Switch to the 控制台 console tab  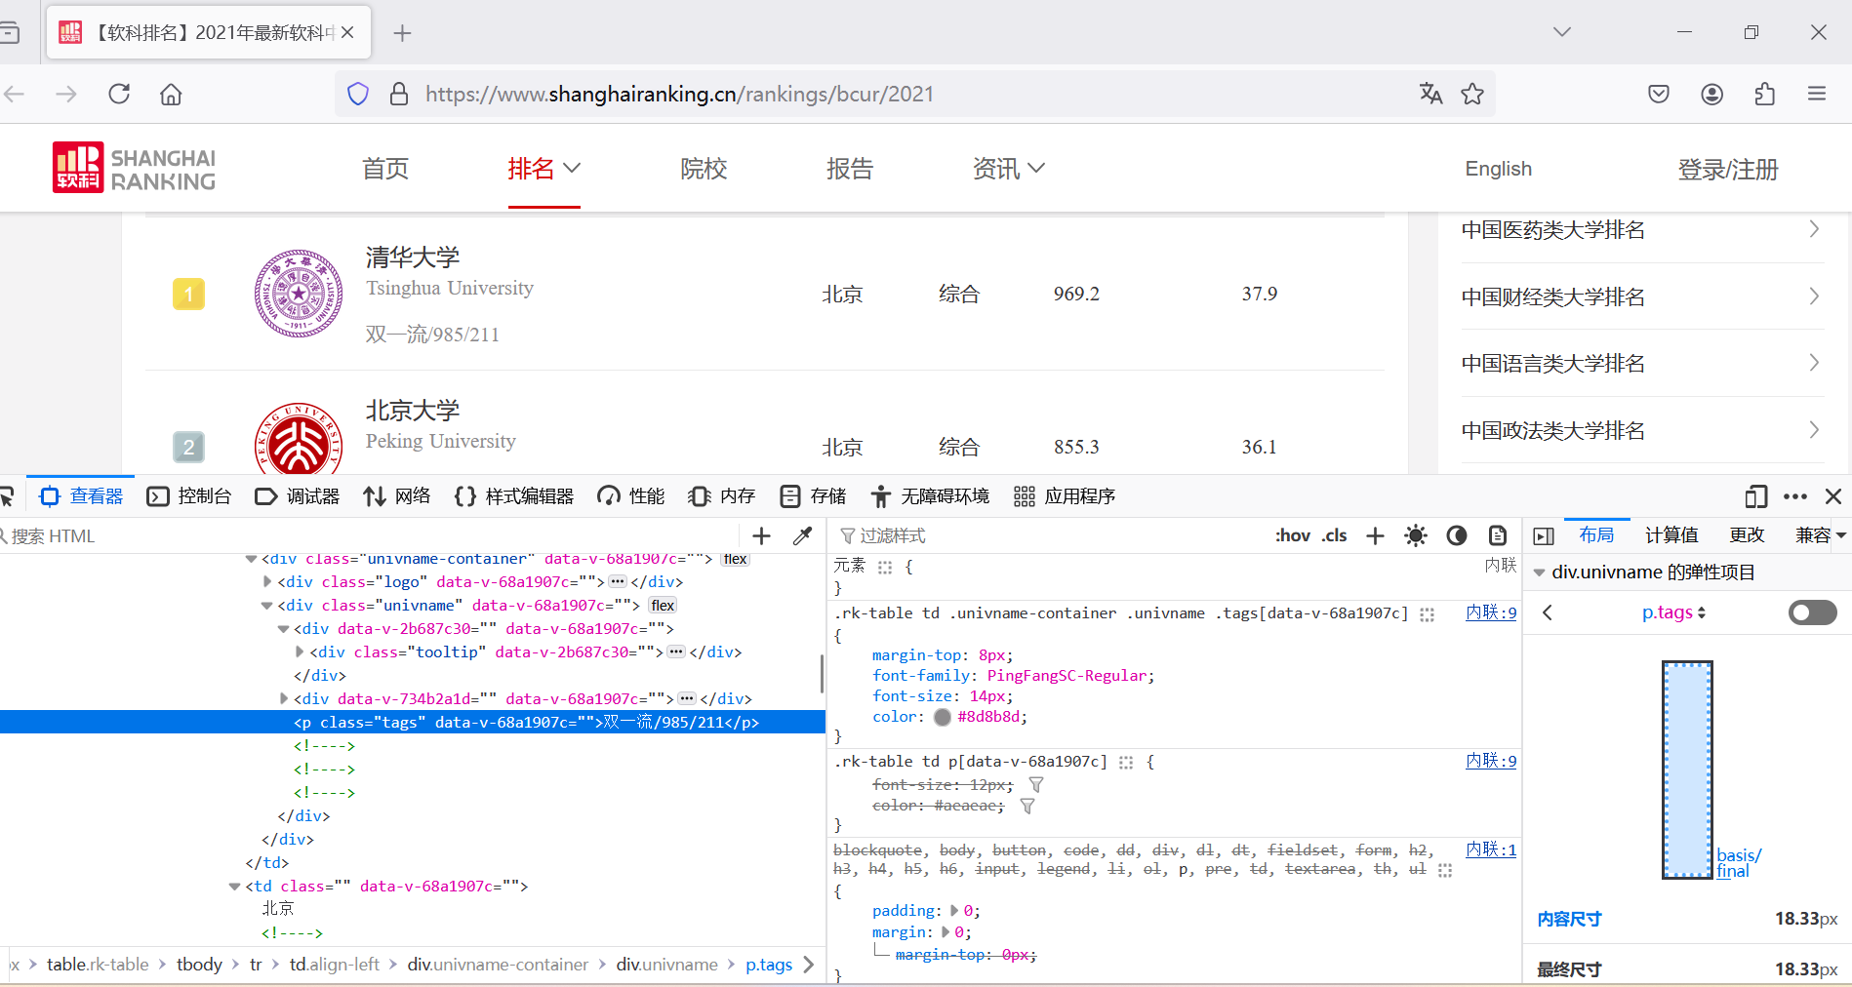coord(189,496)
